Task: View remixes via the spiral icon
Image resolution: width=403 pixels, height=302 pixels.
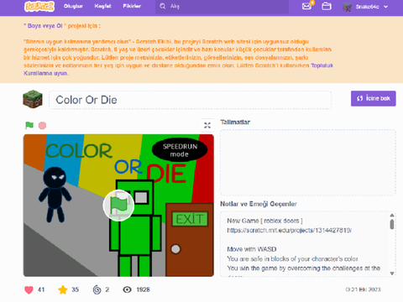Action: 97,289
